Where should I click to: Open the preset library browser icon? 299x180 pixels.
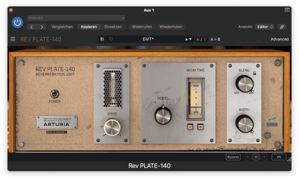coord(102,39)
